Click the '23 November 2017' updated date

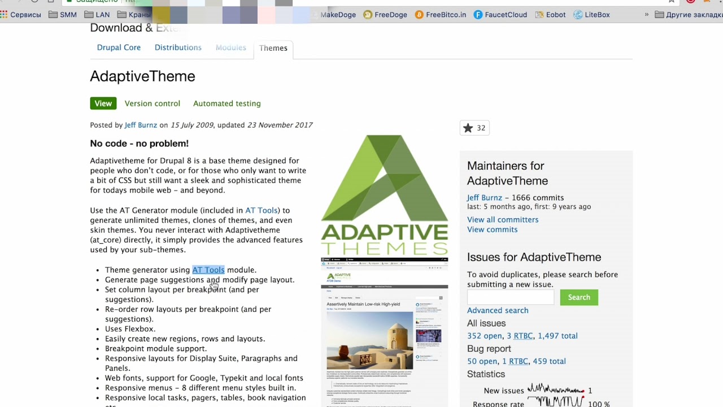[x=280, y=125]
